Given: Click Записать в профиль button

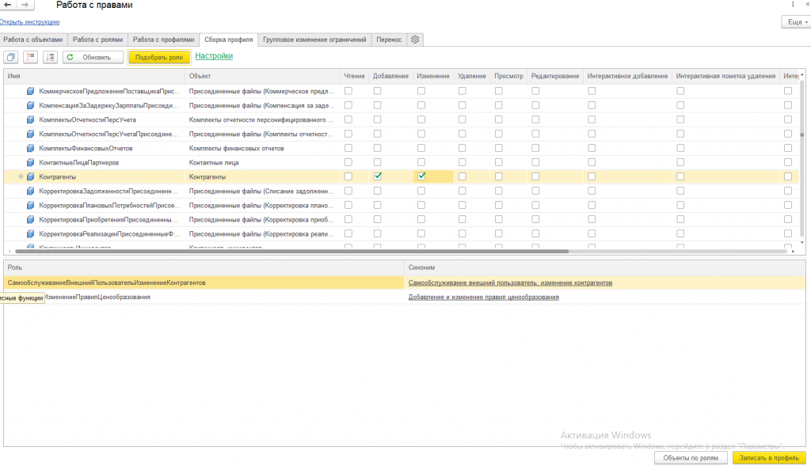Looking at the screenshot, I should [x=769, y=458].
